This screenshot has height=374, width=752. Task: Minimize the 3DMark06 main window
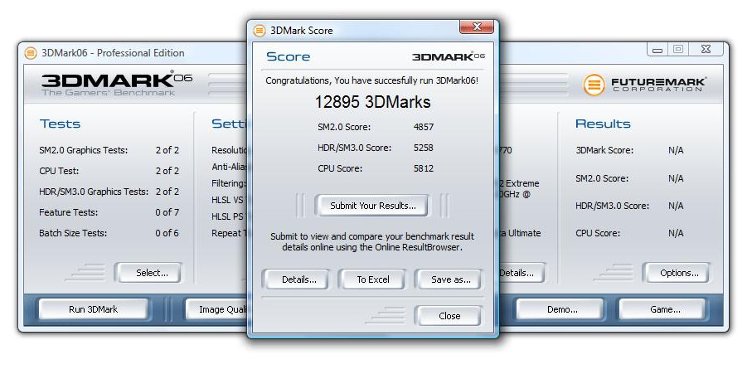click(x=657, y=50)
